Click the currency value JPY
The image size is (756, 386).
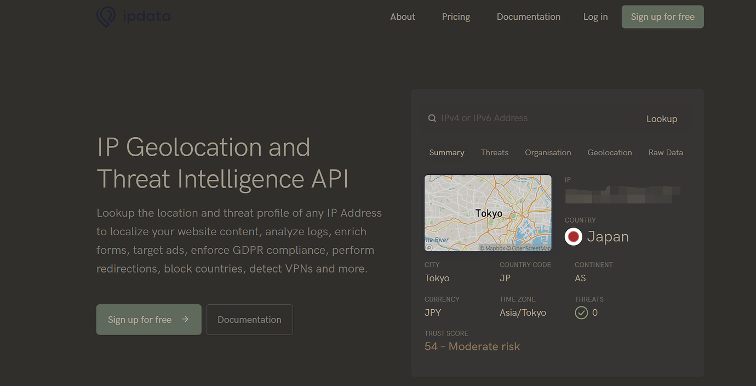tap(433, 313)
